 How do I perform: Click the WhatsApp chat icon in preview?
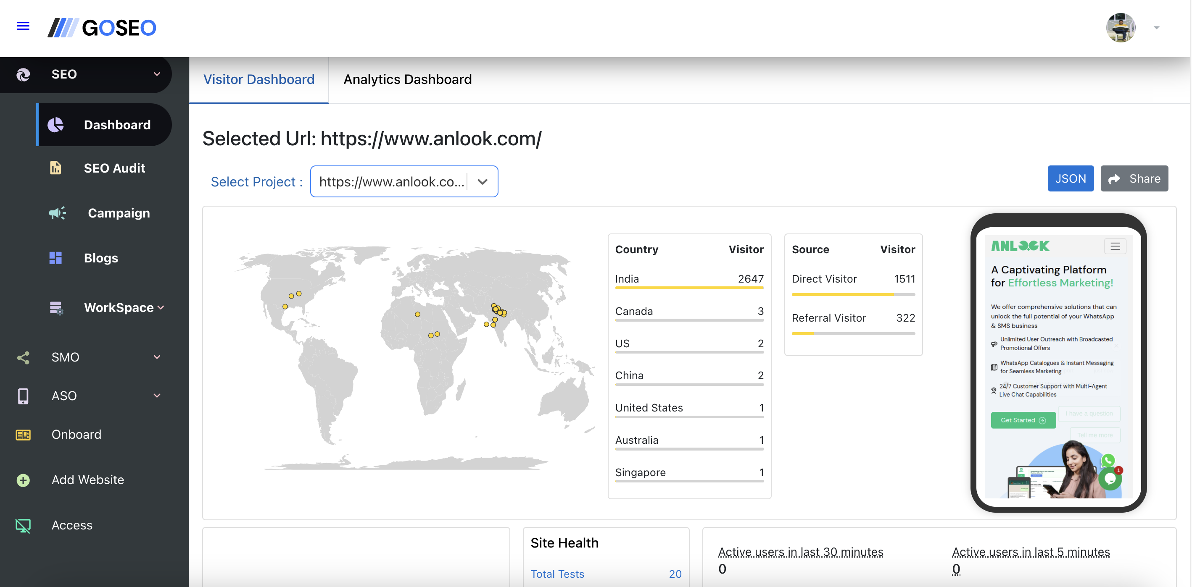coord(1108,460)
